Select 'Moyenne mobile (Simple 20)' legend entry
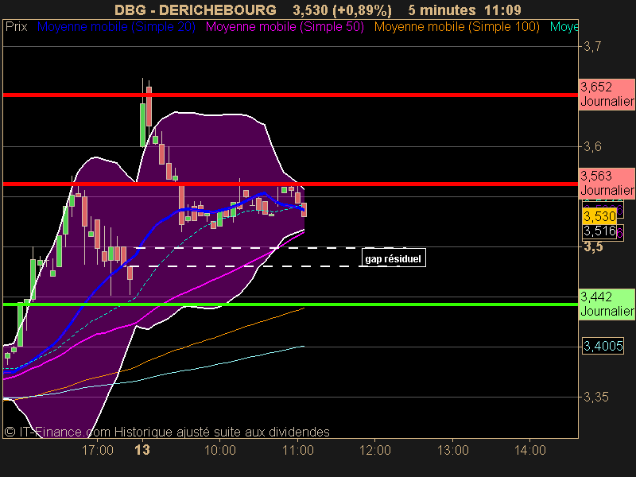Viewport: 636px width, 477px height. tap(116, 27)
